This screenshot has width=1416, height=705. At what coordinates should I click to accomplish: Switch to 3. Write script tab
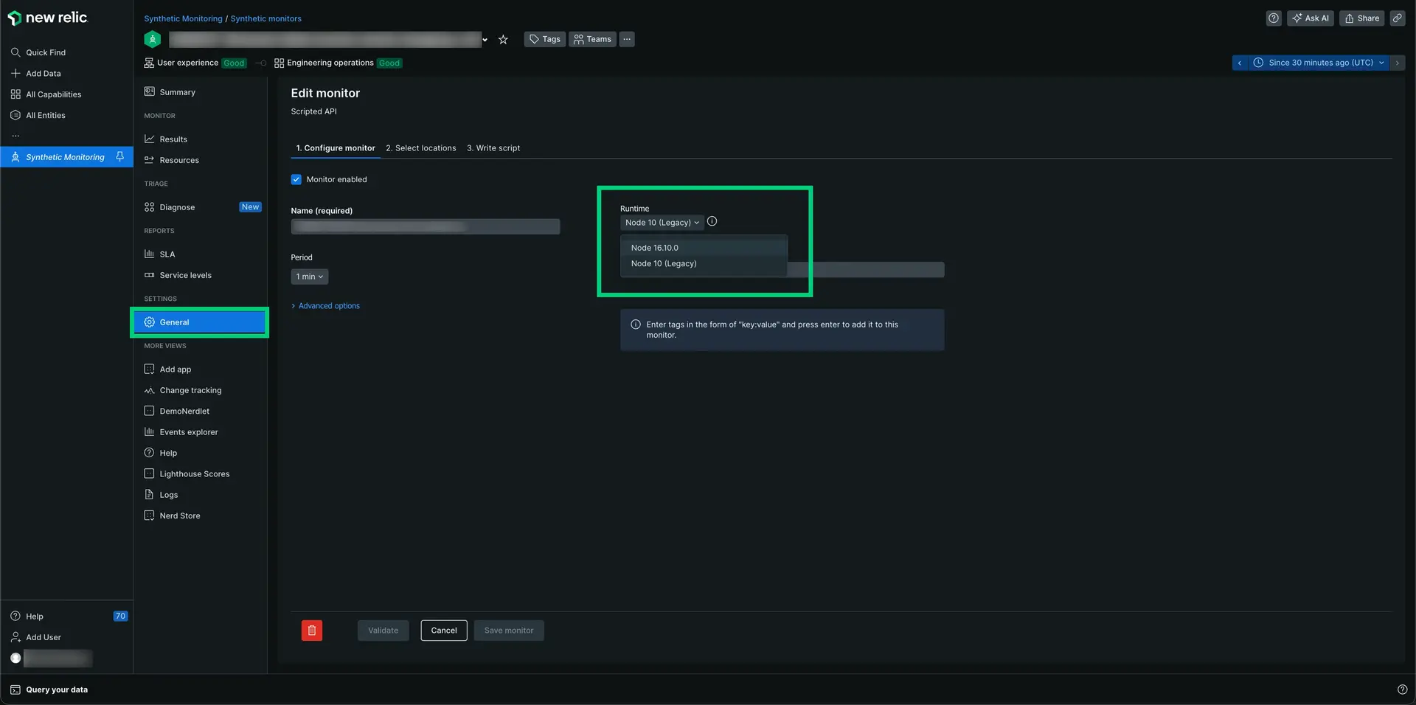(x=493, y=148)
